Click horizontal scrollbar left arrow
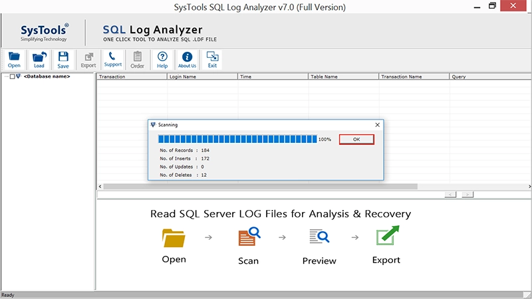Screen dimensions: 532x299 (x=100, y=187)
